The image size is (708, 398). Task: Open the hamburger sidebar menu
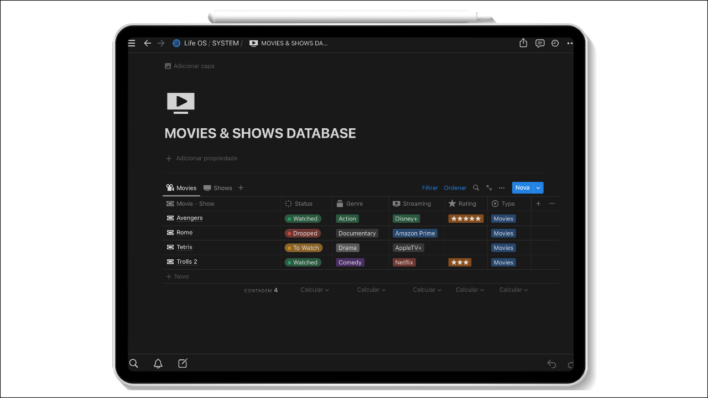132,43
